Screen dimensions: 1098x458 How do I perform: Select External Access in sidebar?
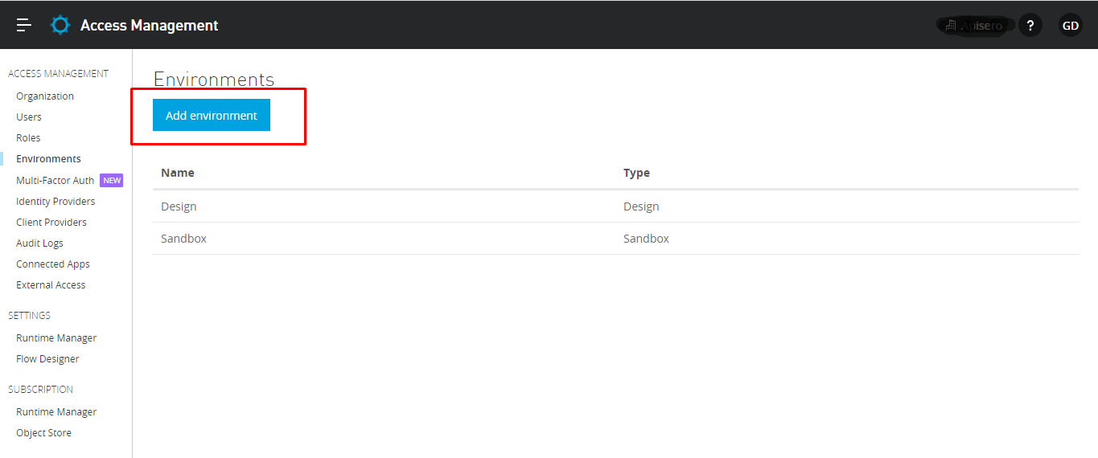51,284
